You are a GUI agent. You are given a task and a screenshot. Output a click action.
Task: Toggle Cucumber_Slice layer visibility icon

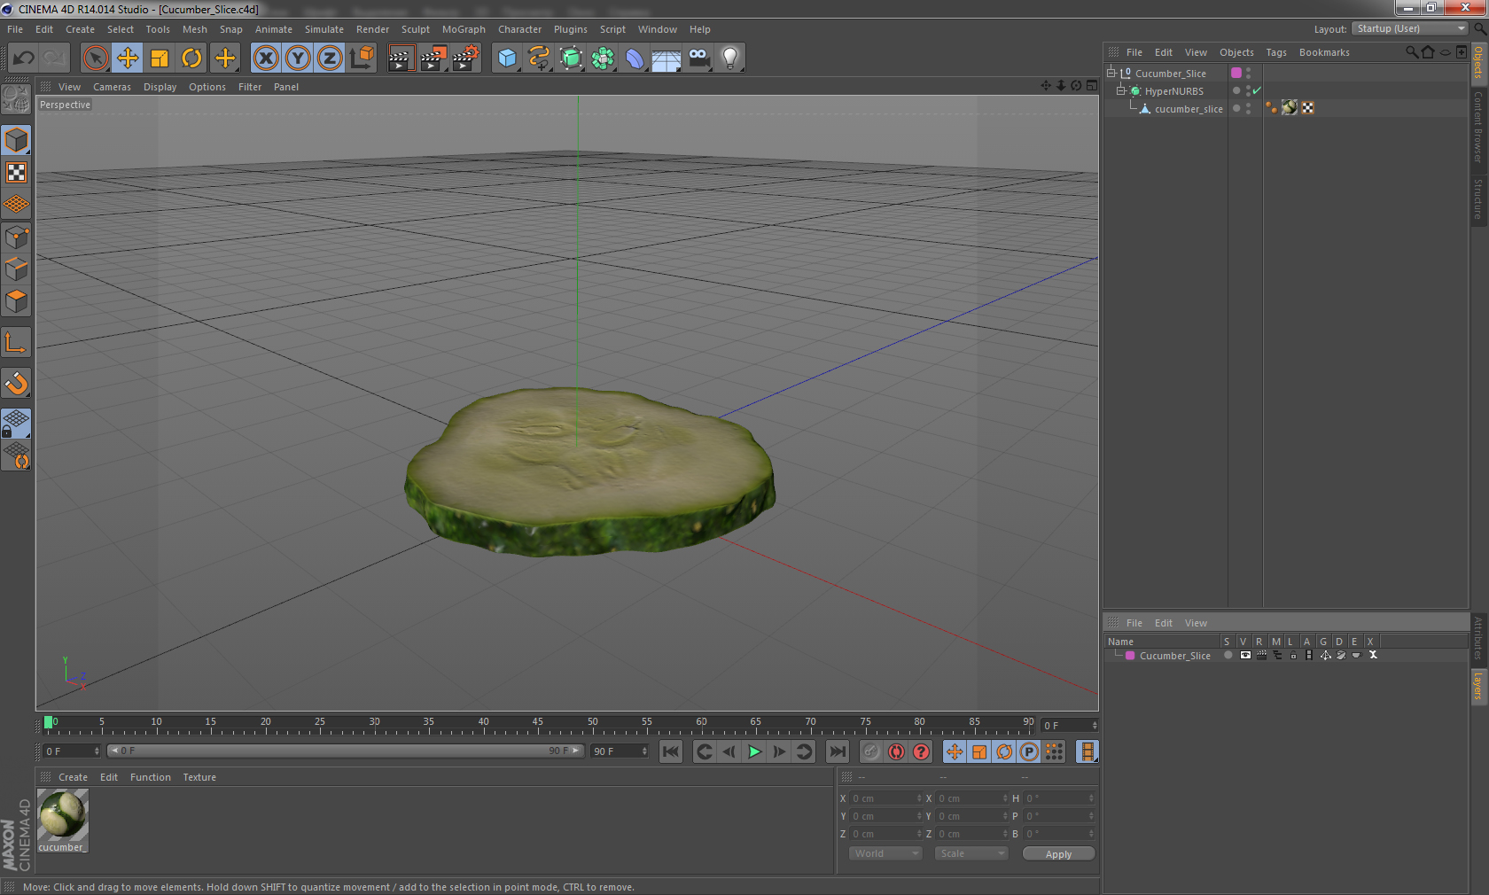tap(1245, 656)
